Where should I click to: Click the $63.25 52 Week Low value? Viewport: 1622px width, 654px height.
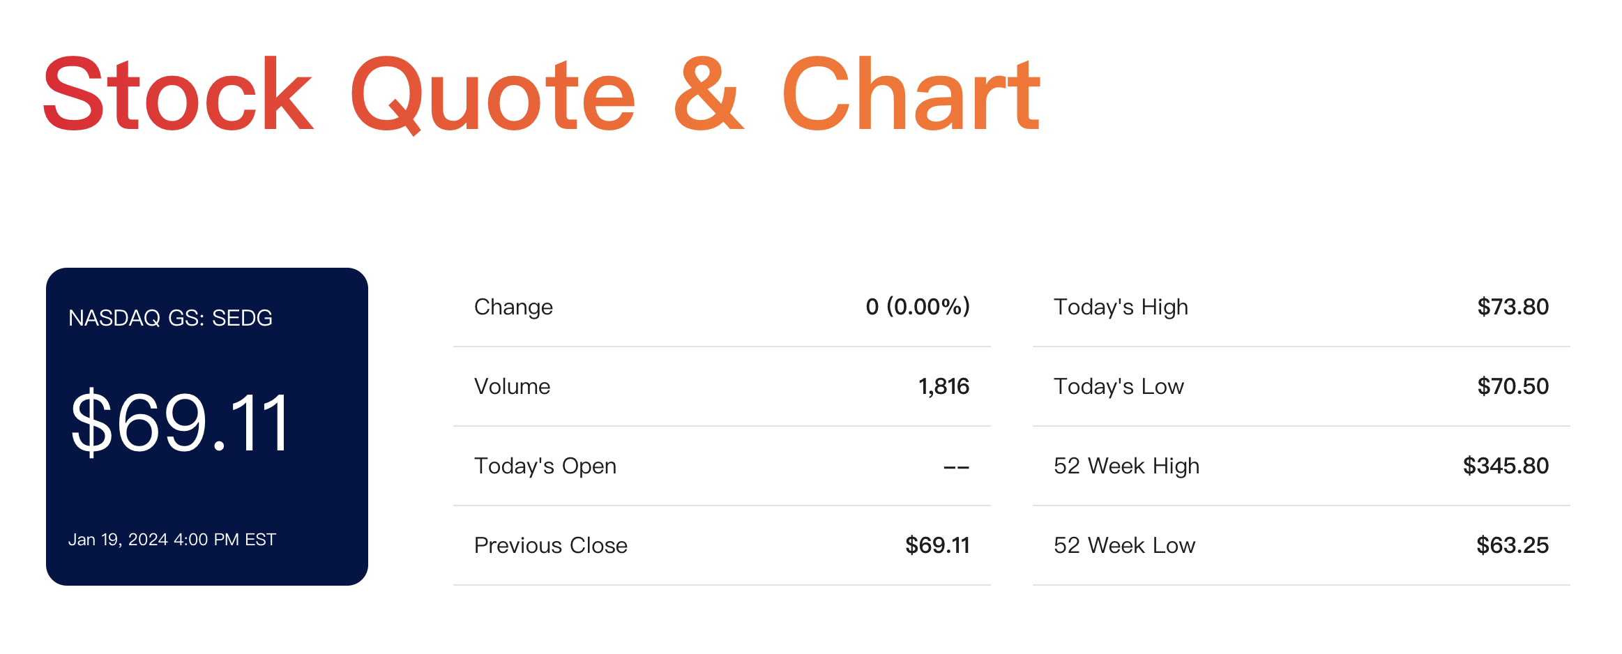click(x=1512, y=545)
